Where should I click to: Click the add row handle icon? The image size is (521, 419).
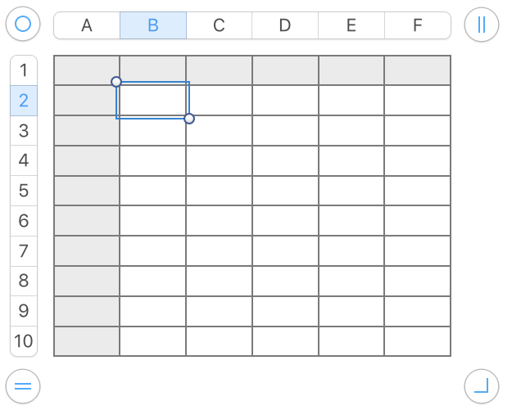23,386
